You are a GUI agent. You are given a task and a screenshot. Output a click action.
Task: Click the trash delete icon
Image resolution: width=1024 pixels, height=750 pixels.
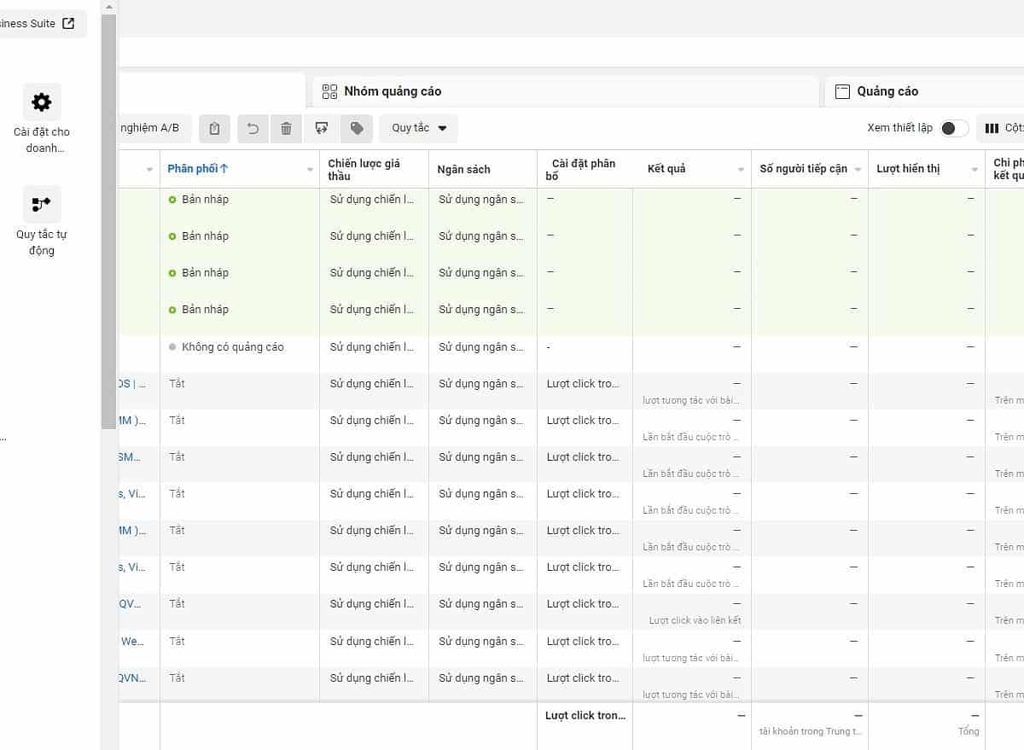[286, 129]
